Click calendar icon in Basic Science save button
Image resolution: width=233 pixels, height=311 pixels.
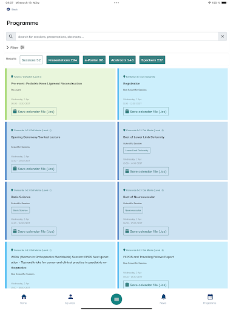click(x=15, y=231)
